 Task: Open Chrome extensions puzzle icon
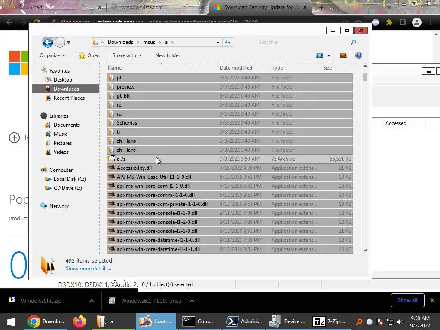pyautogui.click(x=389, y=22)
